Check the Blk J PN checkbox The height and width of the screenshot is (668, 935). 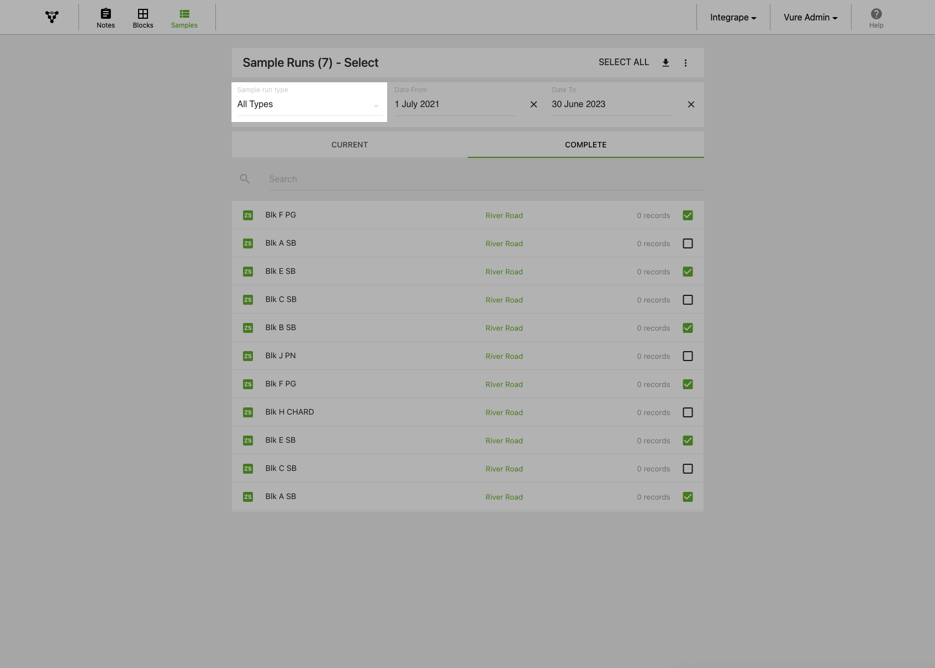688,356
